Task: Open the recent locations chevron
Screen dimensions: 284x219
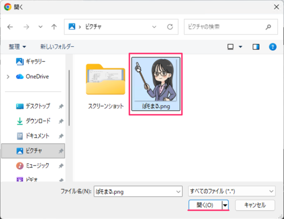Action: coord(40,27)
